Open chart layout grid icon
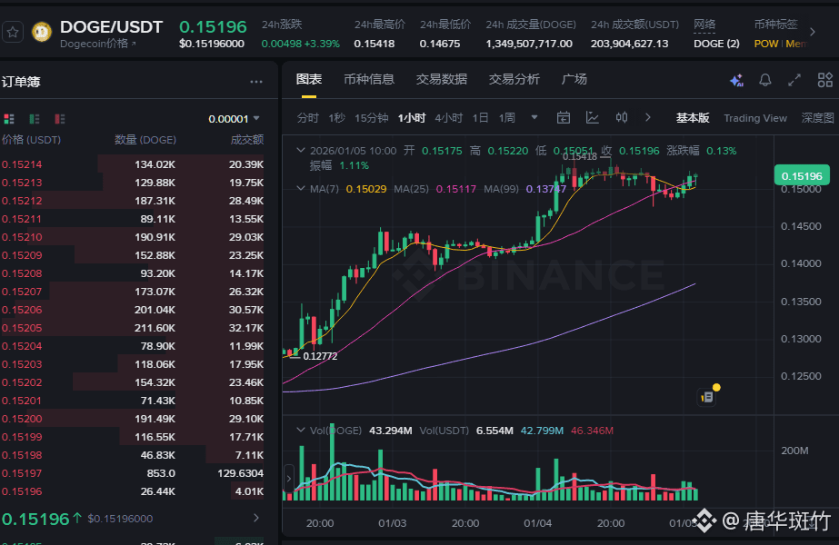 (825, 80)
